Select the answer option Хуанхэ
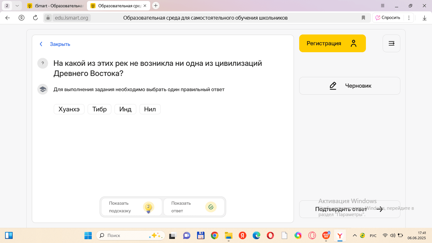432x243 pixels. (x=69, y=109)
